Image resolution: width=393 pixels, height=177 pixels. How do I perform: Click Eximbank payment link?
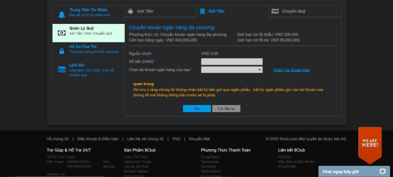click(x=208, y=167)
